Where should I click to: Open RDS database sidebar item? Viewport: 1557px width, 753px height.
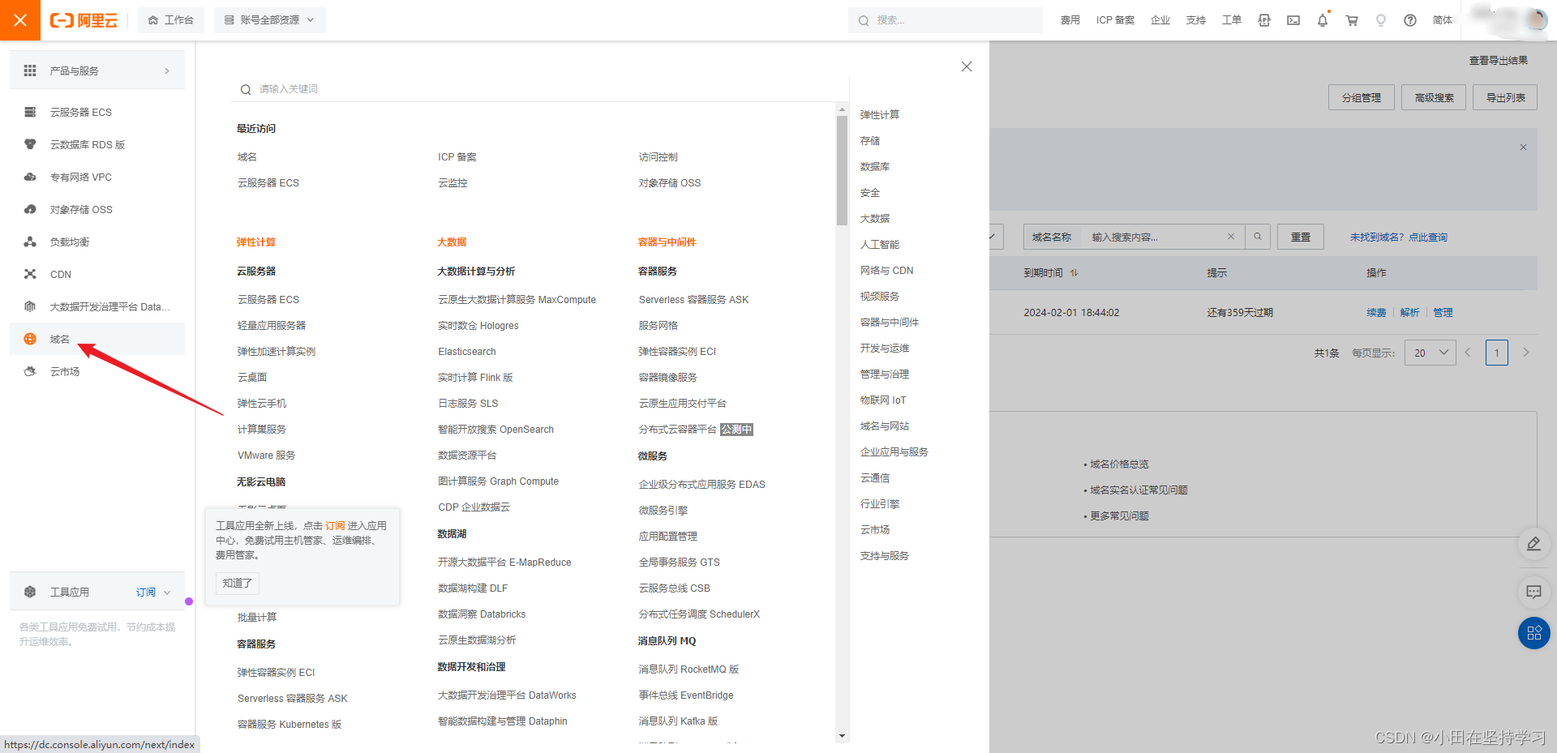(97, 144)
